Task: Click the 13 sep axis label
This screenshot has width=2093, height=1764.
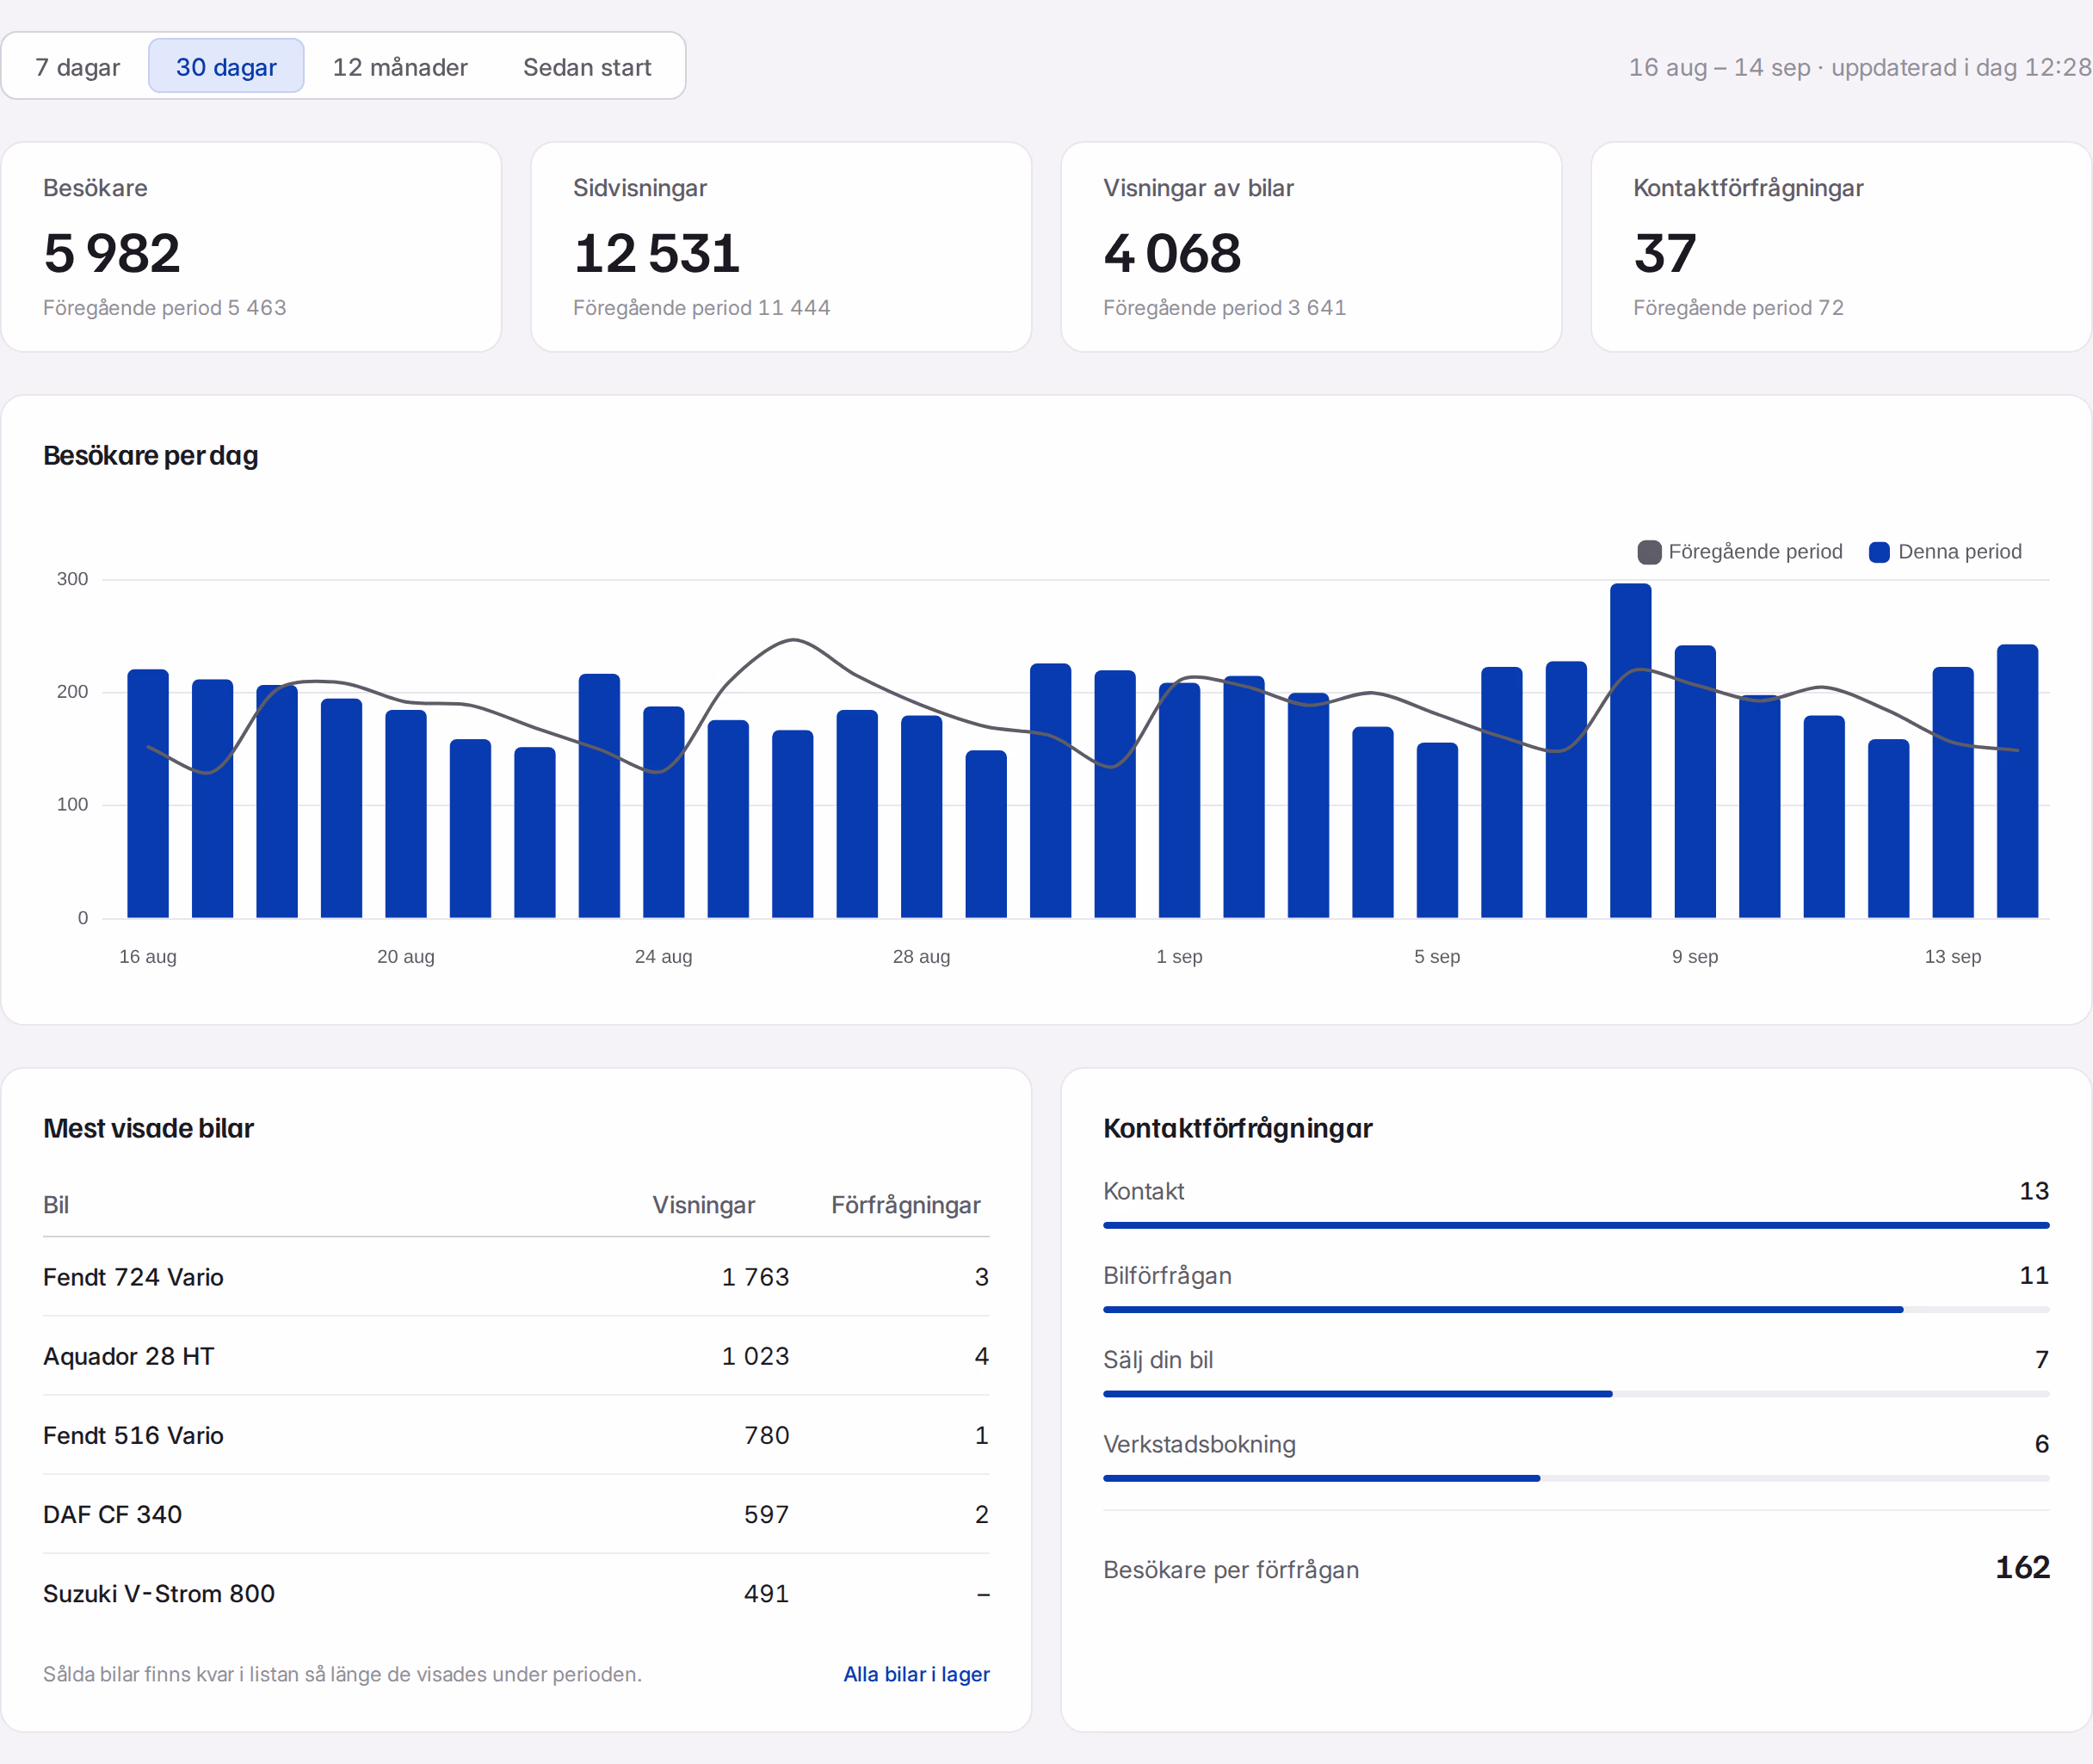Action: (x=1952, y=957)
